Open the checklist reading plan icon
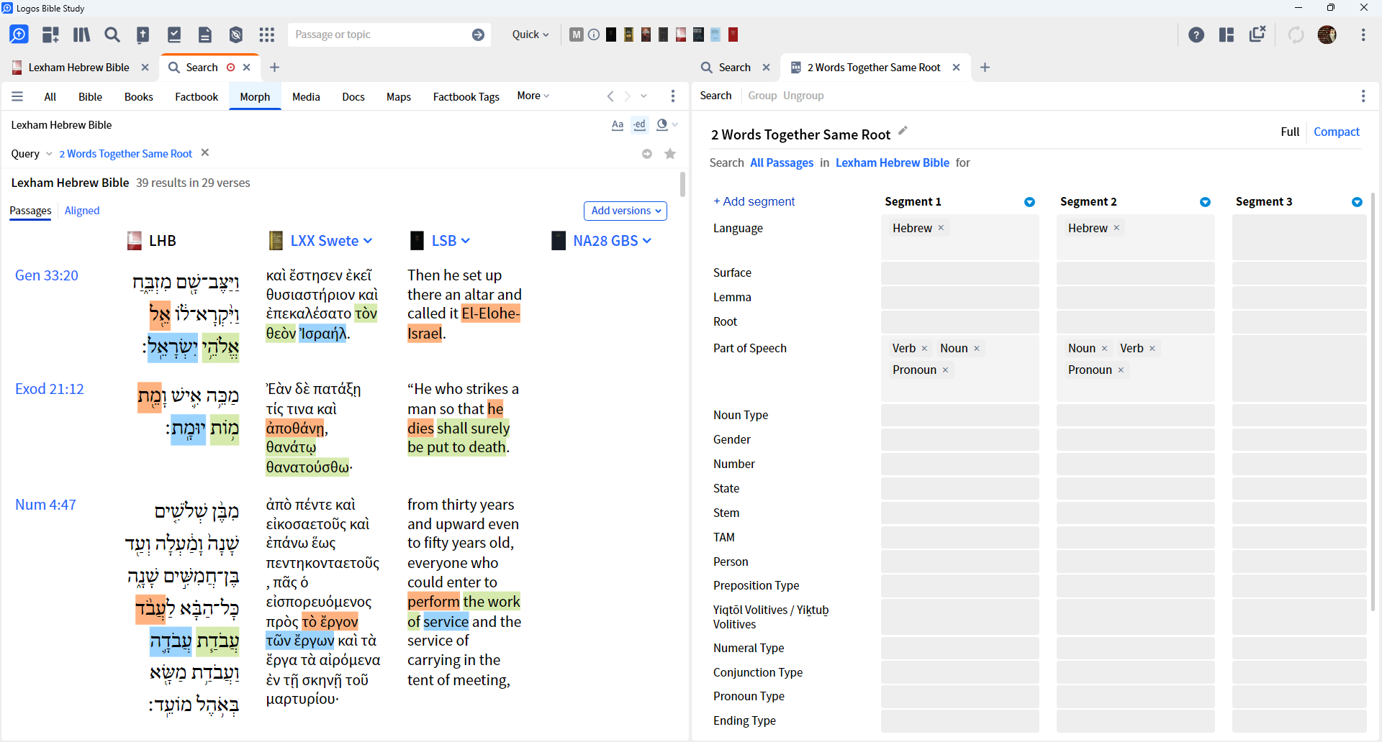Screen dimensions: 1382x742 (x=174, y=35)
